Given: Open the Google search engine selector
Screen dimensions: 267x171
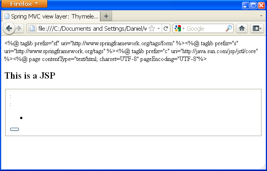Looking at the screenshot, I should [179, 28].
